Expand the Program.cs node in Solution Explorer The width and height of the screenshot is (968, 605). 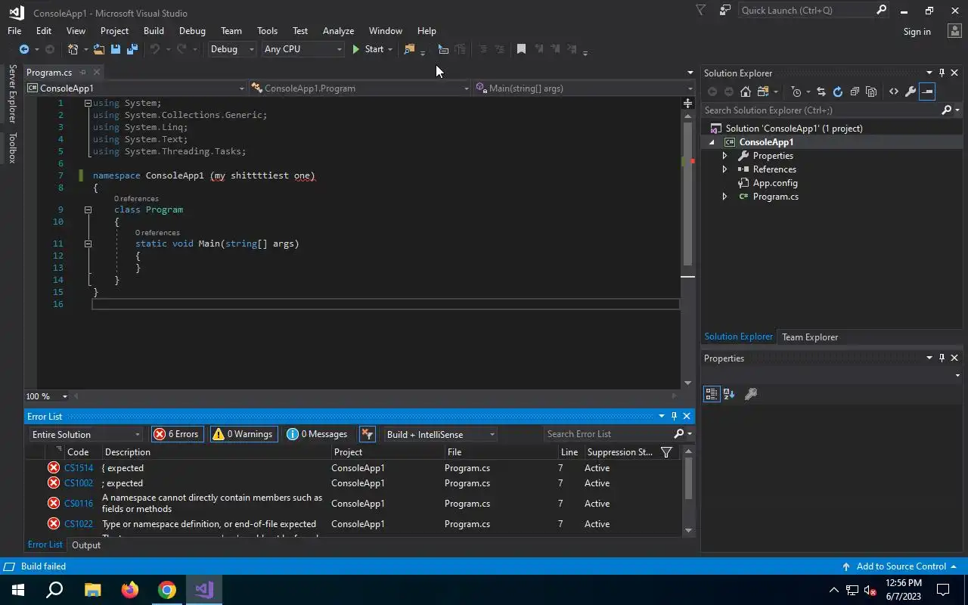tap(724, 197)
